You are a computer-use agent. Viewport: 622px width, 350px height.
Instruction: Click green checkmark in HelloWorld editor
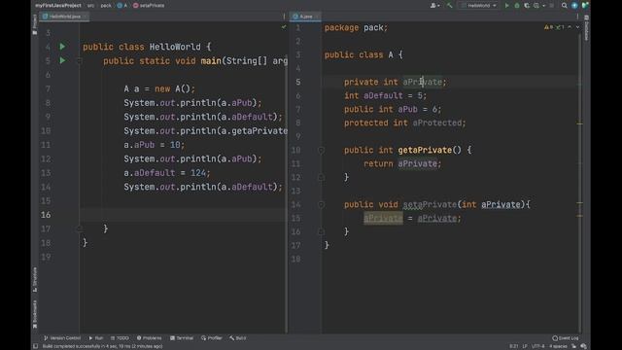pos(284,27)
